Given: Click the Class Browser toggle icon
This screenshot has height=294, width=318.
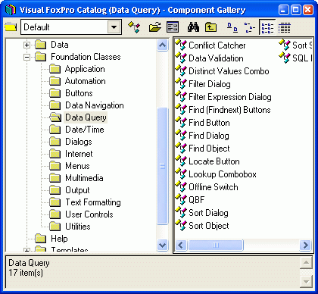Looking at the screenshot, I should [x=134, y=27].
